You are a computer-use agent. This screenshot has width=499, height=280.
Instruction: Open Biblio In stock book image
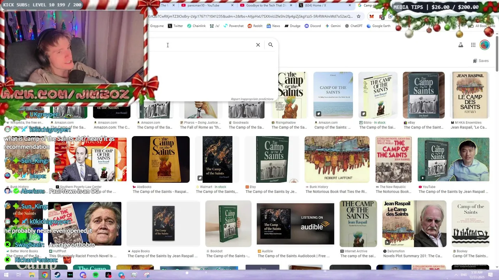[378, 95]
